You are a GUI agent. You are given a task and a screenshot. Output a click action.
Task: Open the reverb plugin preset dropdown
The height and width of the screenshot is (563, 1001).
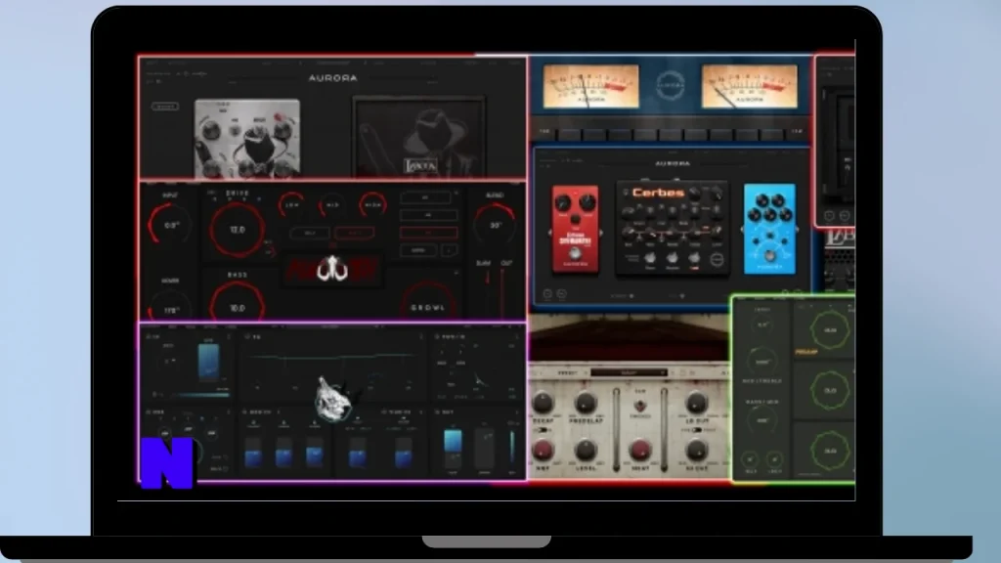[629, 372]
